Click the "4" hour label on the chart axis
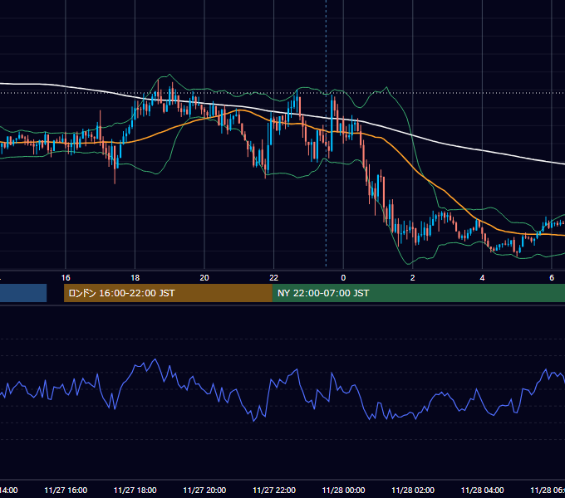Image resolution: width=565 pixels, height=498 pixels. click(482, 278)
